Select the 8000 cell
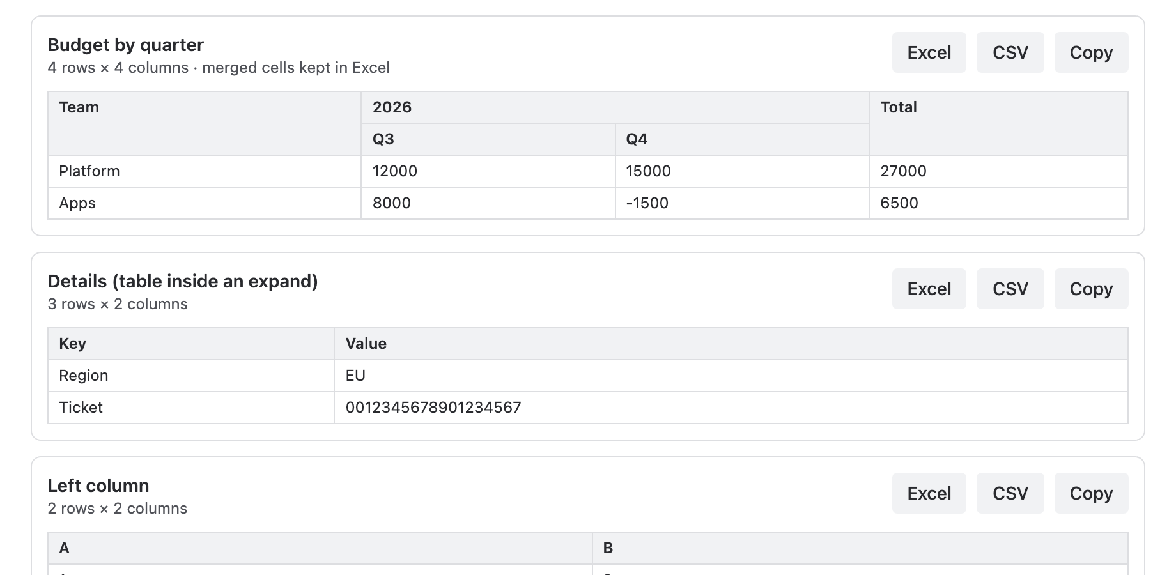Image resolution: width=1176 pixels, height=575 pixels. point(488,203)
